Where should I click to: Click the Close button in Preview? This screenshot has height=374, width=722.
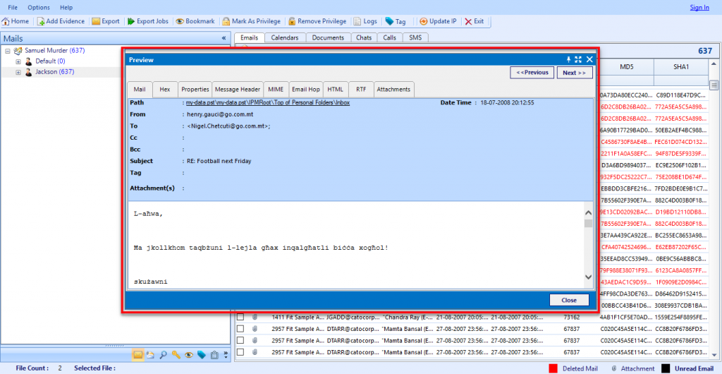569,300
